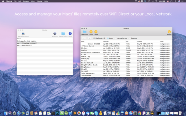
Task: Select markgalzerano in the path bar
Action: (x=122, y=38)
